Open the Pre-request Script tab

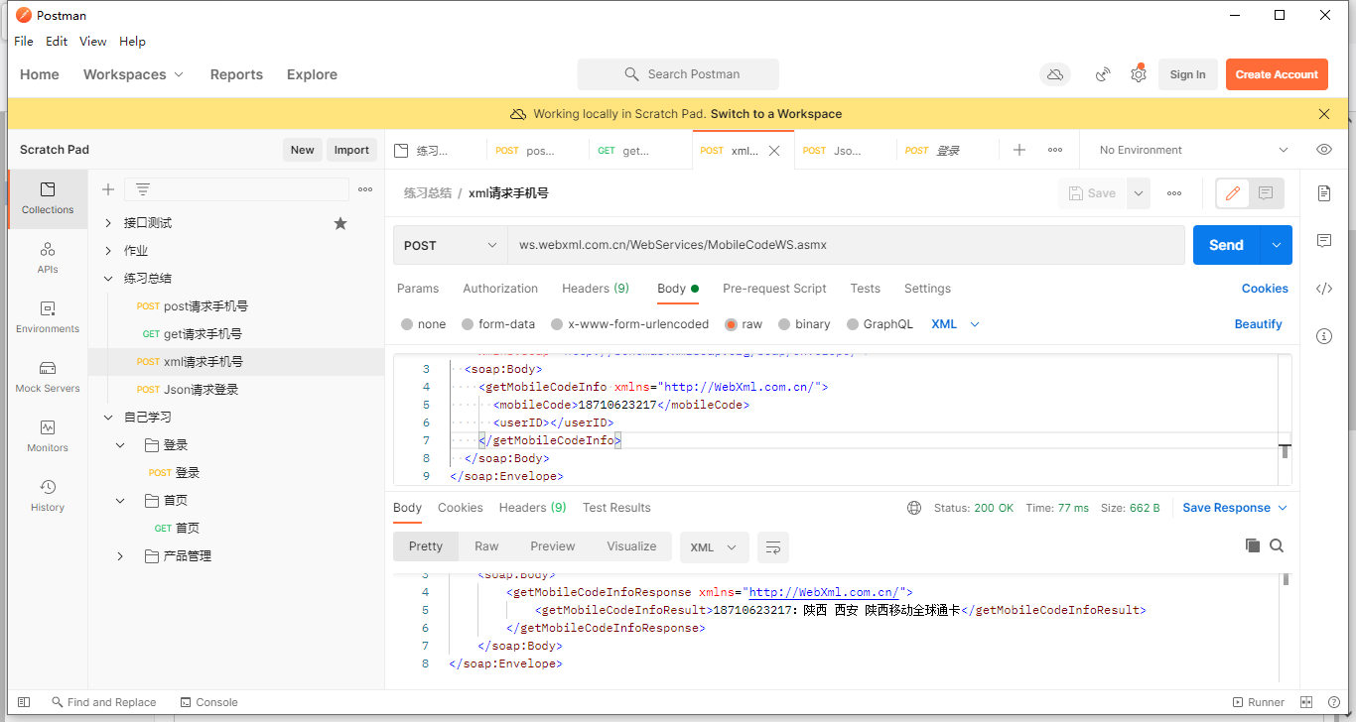point(774,289)
